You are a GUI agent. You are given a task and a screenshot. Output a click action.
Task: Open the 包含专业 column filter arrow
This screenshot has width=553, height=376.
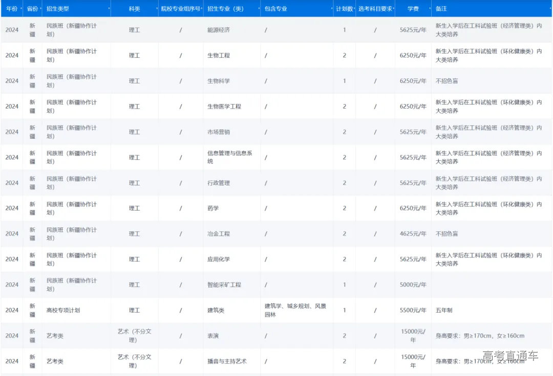[331, 9]
